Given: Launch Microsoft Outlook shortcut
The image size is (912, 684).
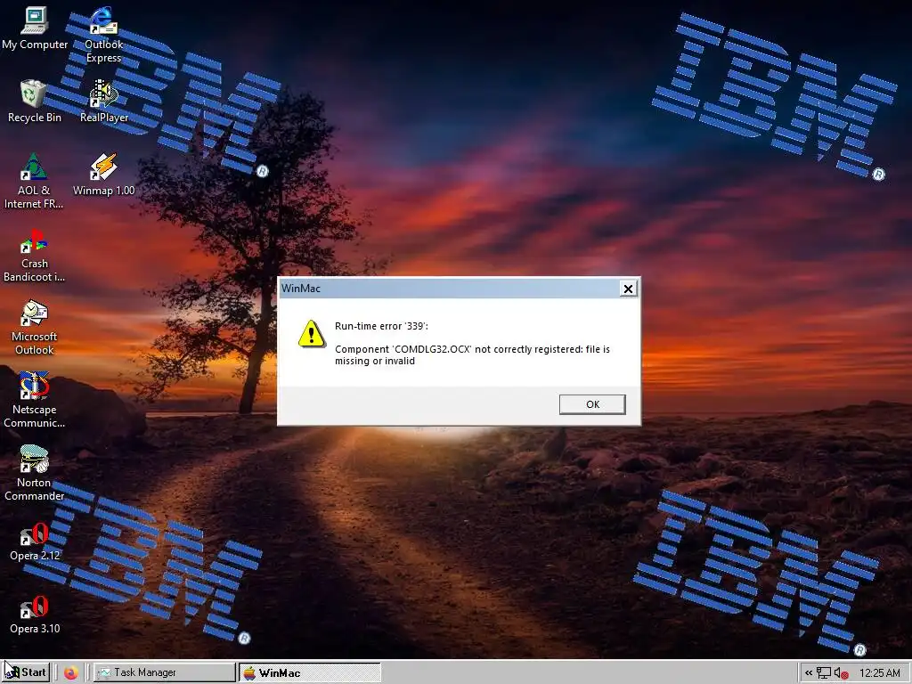Looking at the screenshot, I should coord(34,328).
